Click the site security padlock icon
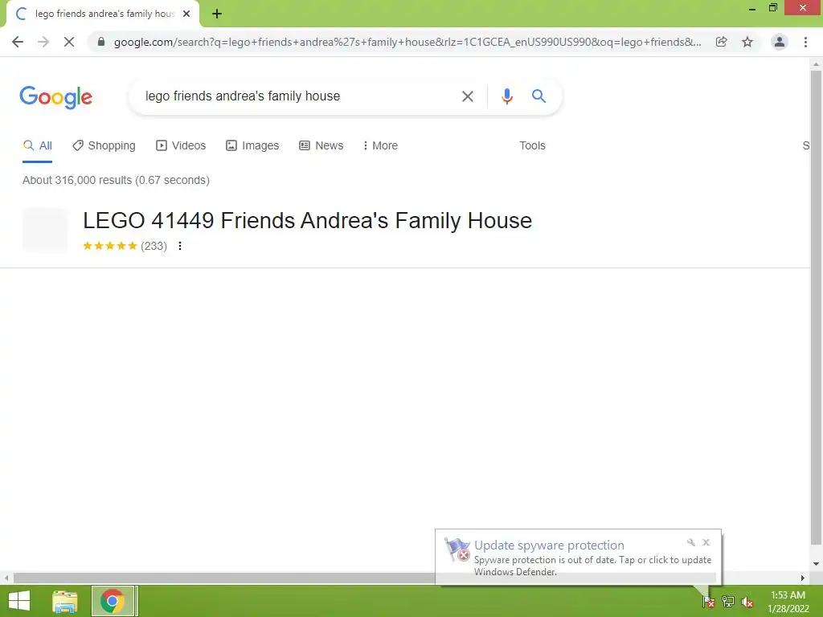This screenshot has height=617, width=823. (x=101, y=42)
